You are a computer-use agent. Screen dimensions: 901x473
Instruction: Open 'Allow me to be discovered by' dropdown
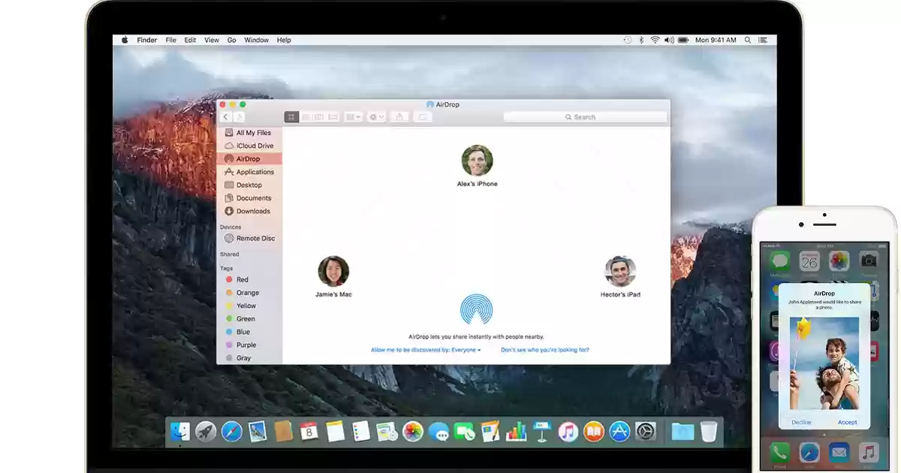426,350
